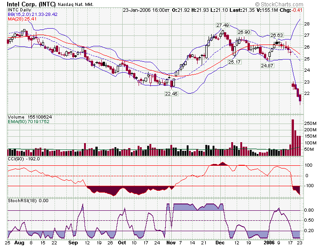
Task: Click the 27.49 price peak label
Action: coord(223,25)
